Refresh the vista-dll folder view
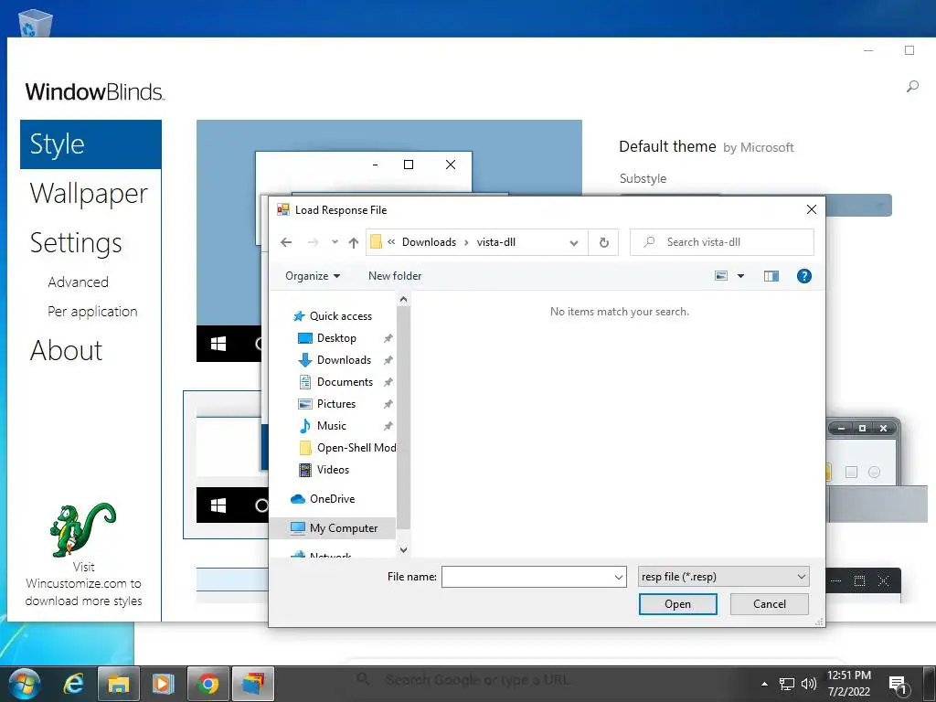This screenshot has height=702, width=936. coord(603,242)
